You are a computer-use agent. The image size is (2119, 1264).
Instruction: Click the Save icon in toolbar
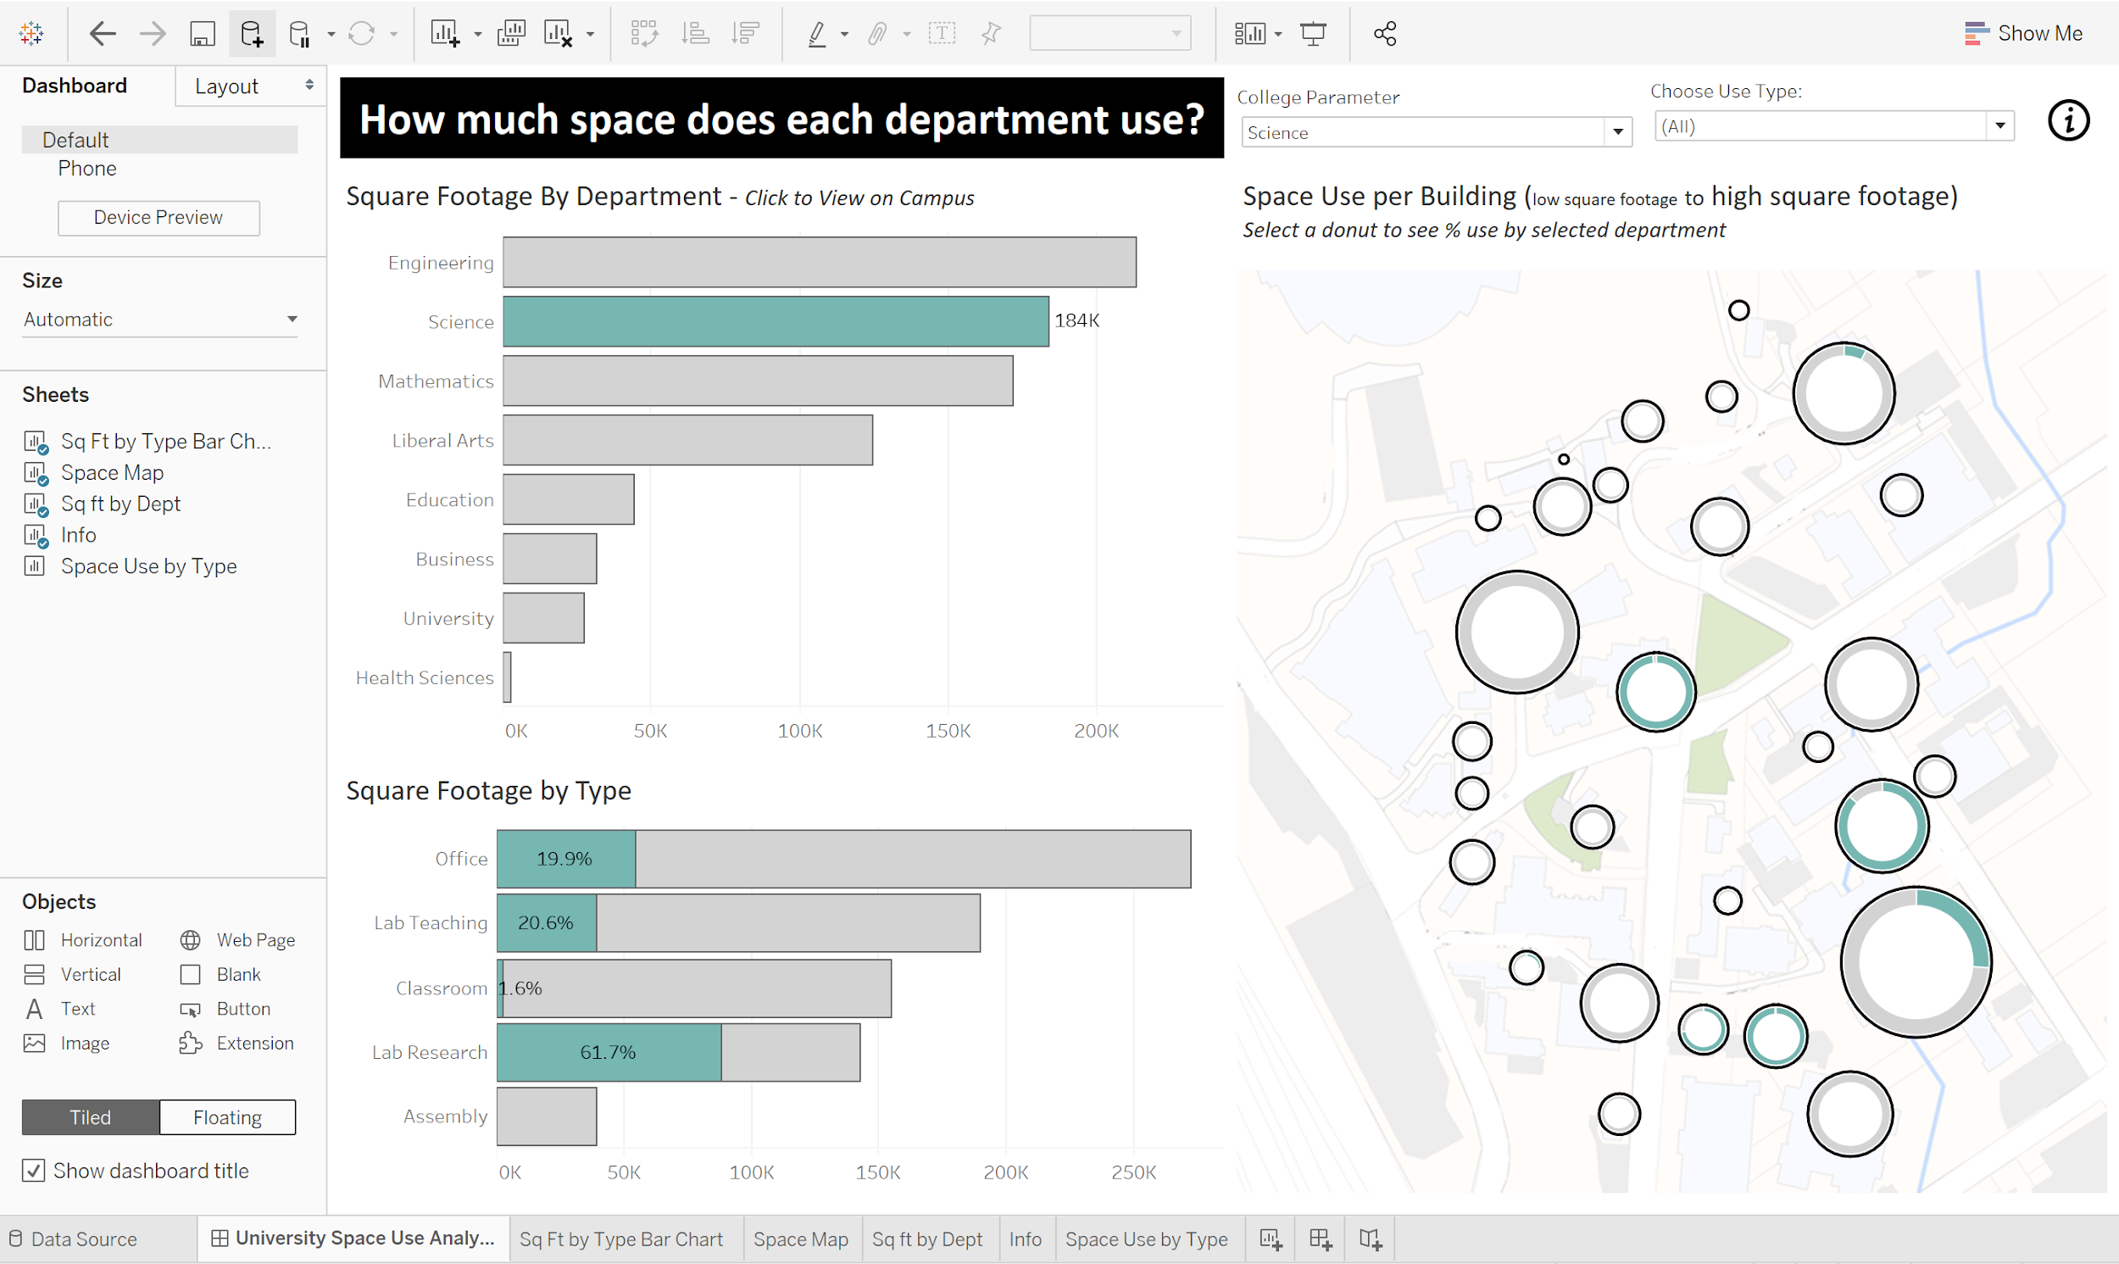coord(202,34)
